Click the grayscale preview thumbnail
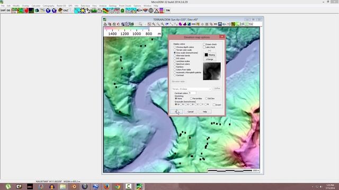 tap(212, 71)
